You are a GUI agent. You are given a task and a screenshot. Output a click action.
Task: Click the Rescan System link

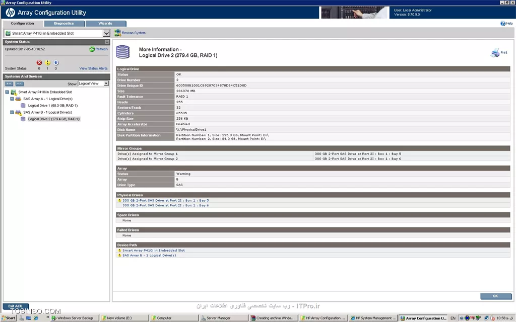click(134, 33)
